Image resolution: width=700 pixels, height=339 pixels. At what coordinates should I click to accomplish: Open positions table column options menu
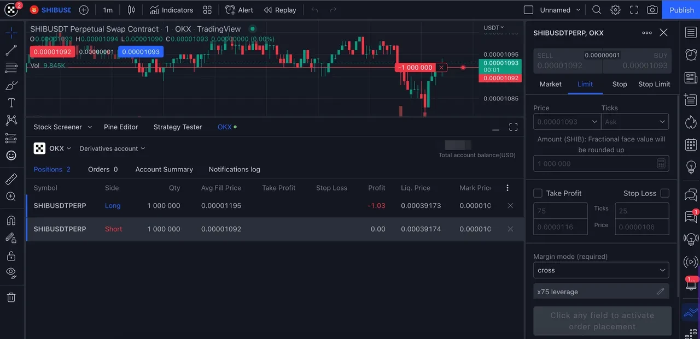pyautogui.click(x=507, y=188)
